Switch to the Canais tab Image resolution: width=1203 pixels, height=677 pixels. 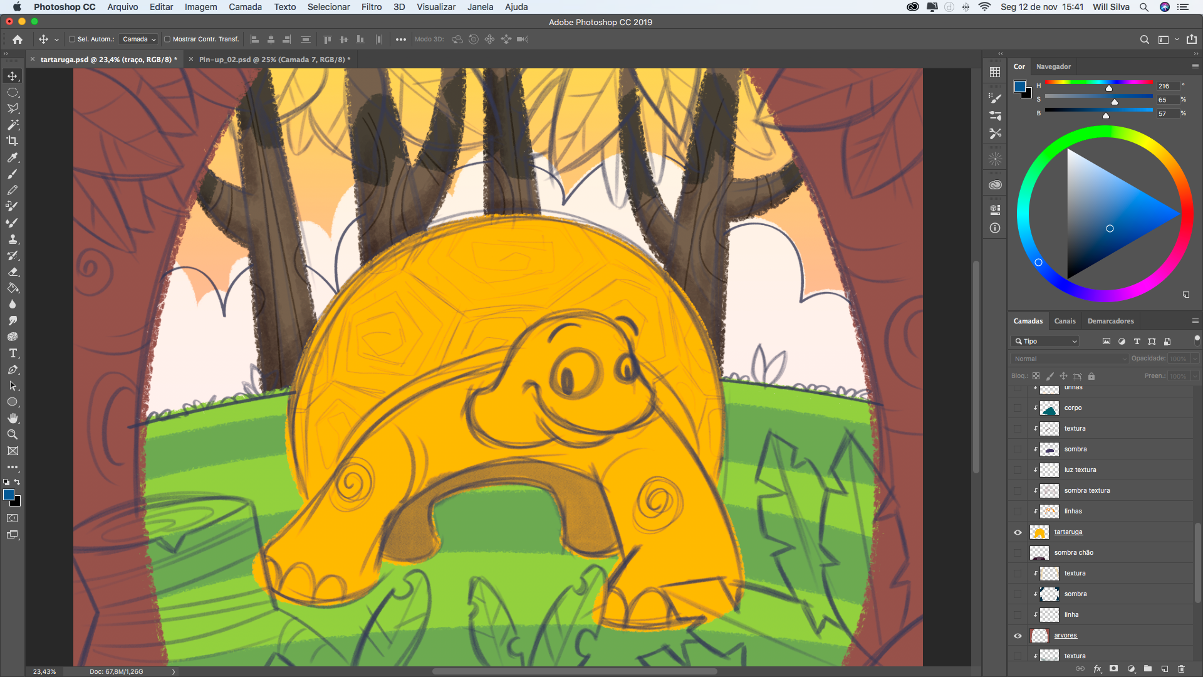(x=1065, y=321)
